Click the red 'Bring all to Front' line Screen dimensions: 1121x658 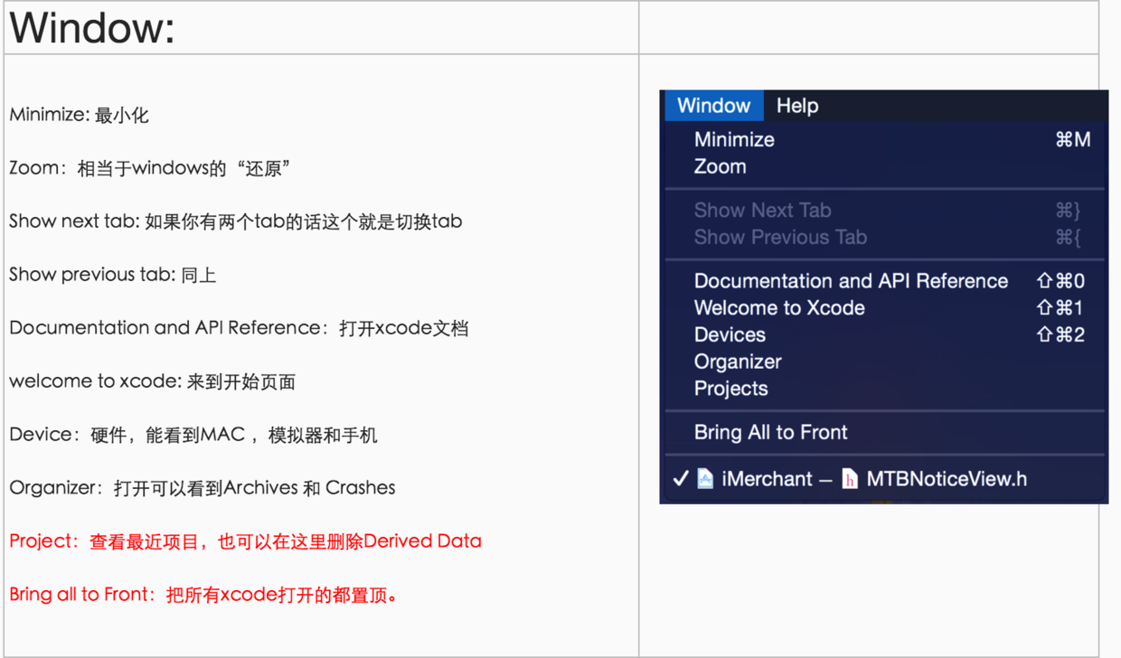[204, 595]
